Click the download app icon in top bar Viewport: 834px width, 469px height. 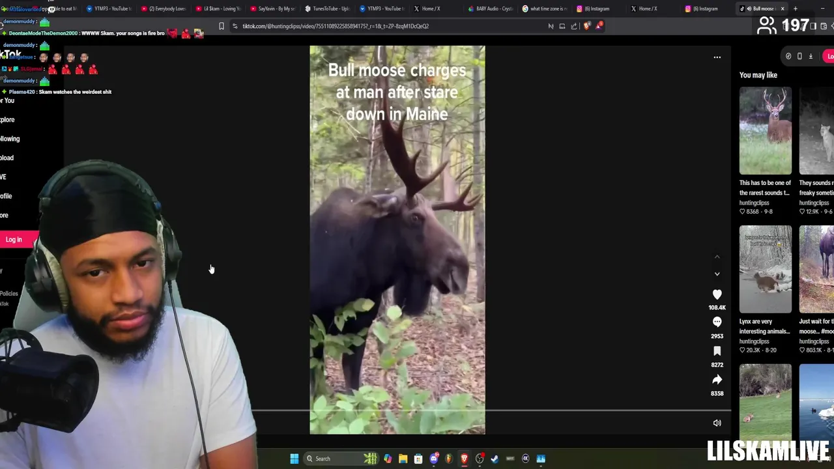pos(811,56)
